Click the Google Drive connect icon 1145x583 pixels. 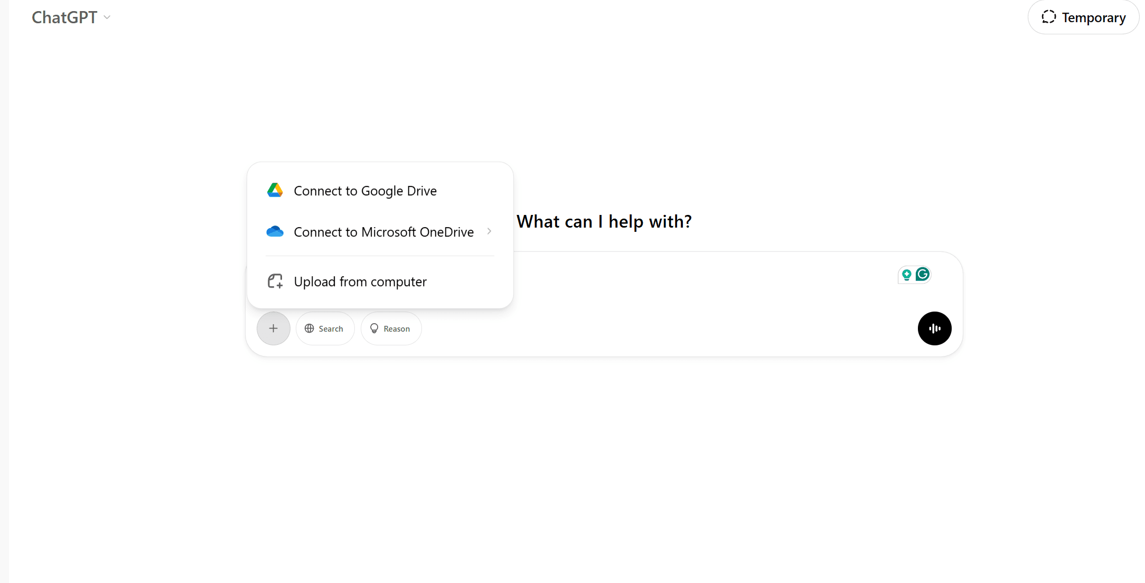tap(275, 190)
